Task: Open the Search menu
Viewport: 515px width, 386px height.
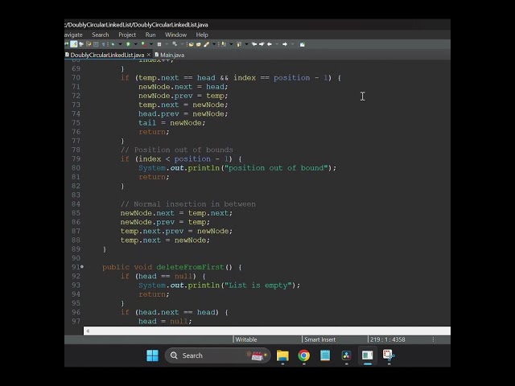Action: [100, 35]
